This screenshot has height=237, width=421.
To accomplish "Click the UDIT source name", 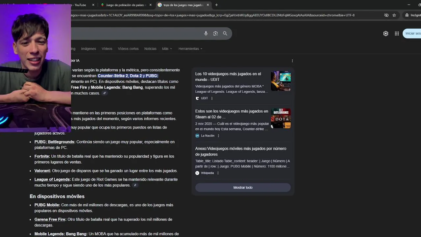I will (205, 98).
